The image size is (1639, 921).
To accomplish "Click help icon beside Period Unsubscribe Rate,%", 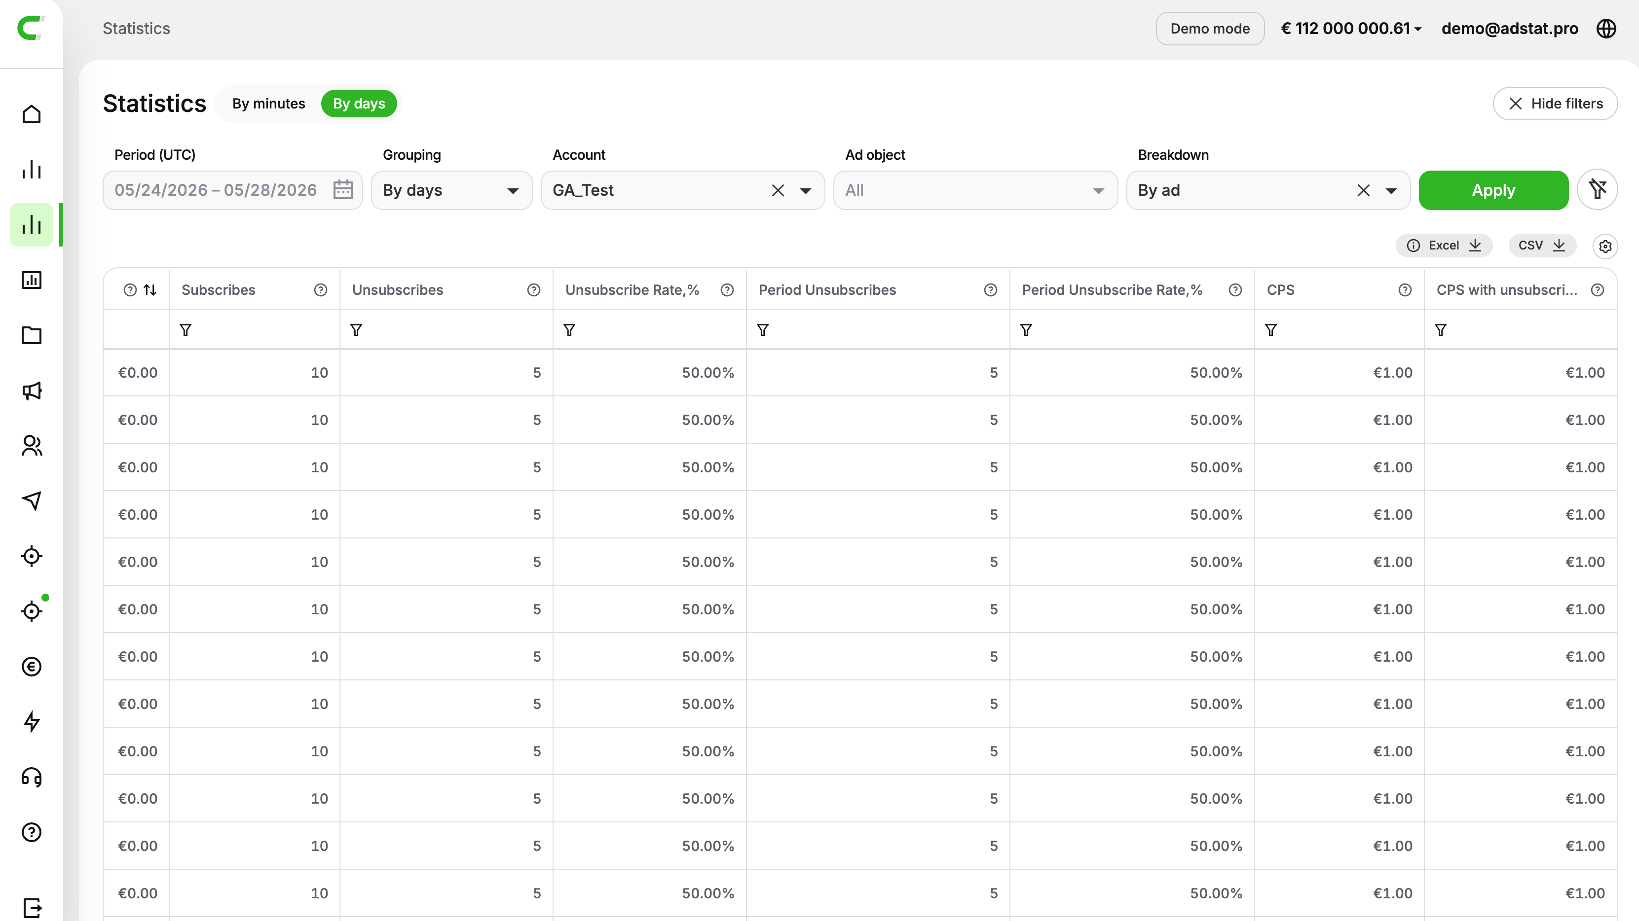I will (x=1235, y=290).
